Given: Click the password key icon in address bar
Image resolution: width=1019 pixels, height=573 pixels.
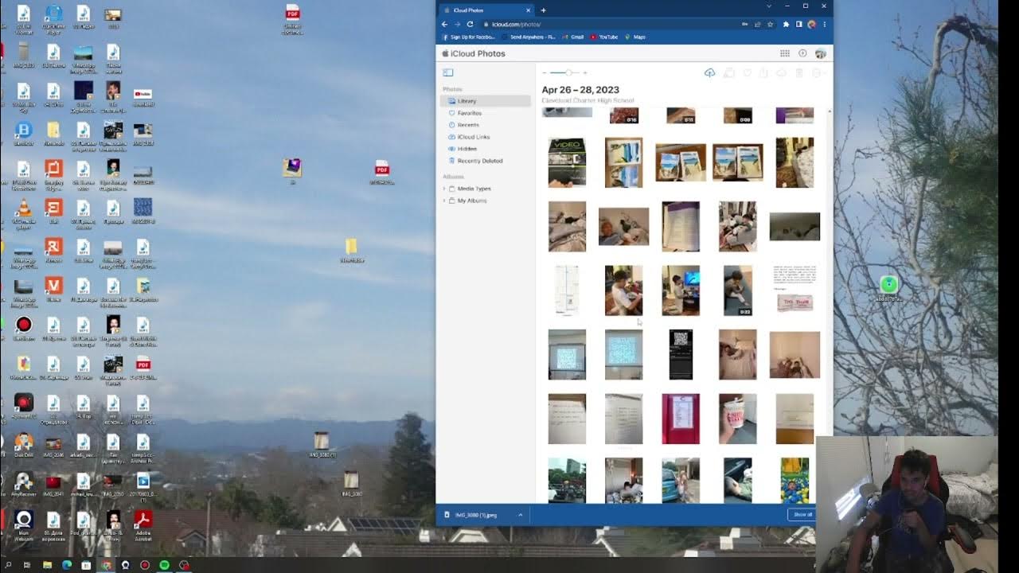Looking at the screenshot, I should click(745, 25).
